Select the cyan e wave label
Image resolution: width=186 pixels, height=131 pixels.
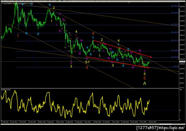(x=50, y=5)
